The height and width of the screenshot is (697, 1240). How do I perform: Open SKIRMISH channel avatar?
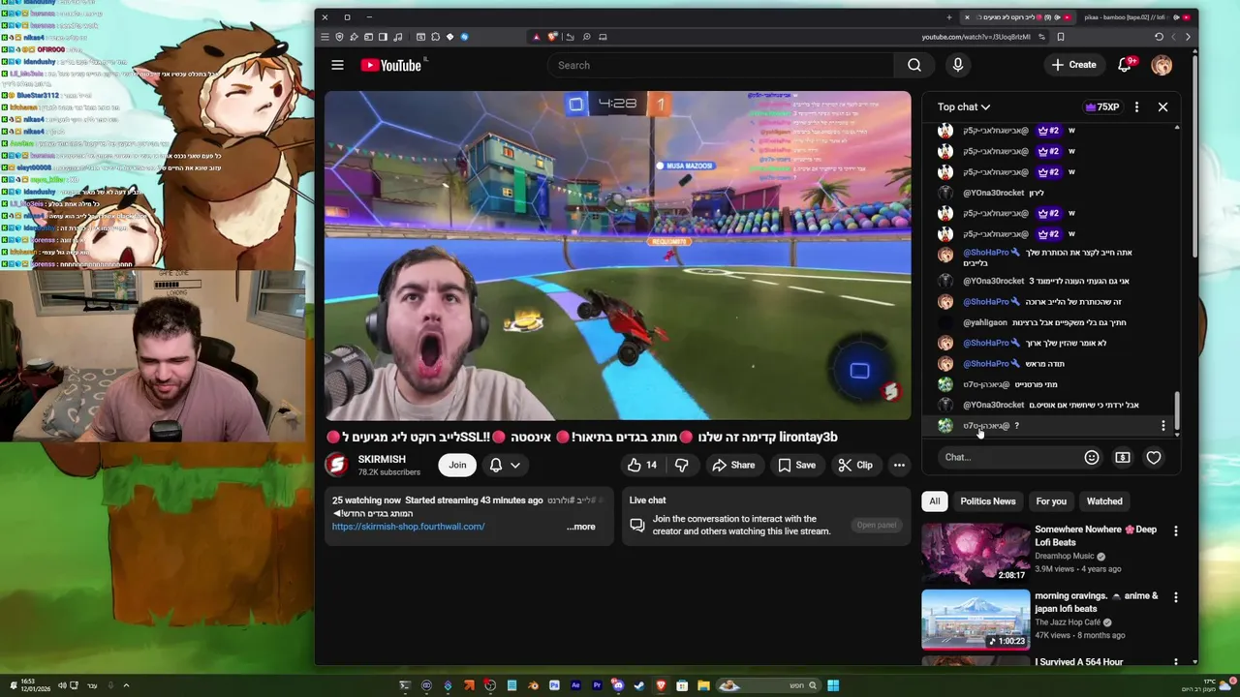pyautogui.click(x=336, y=465)
